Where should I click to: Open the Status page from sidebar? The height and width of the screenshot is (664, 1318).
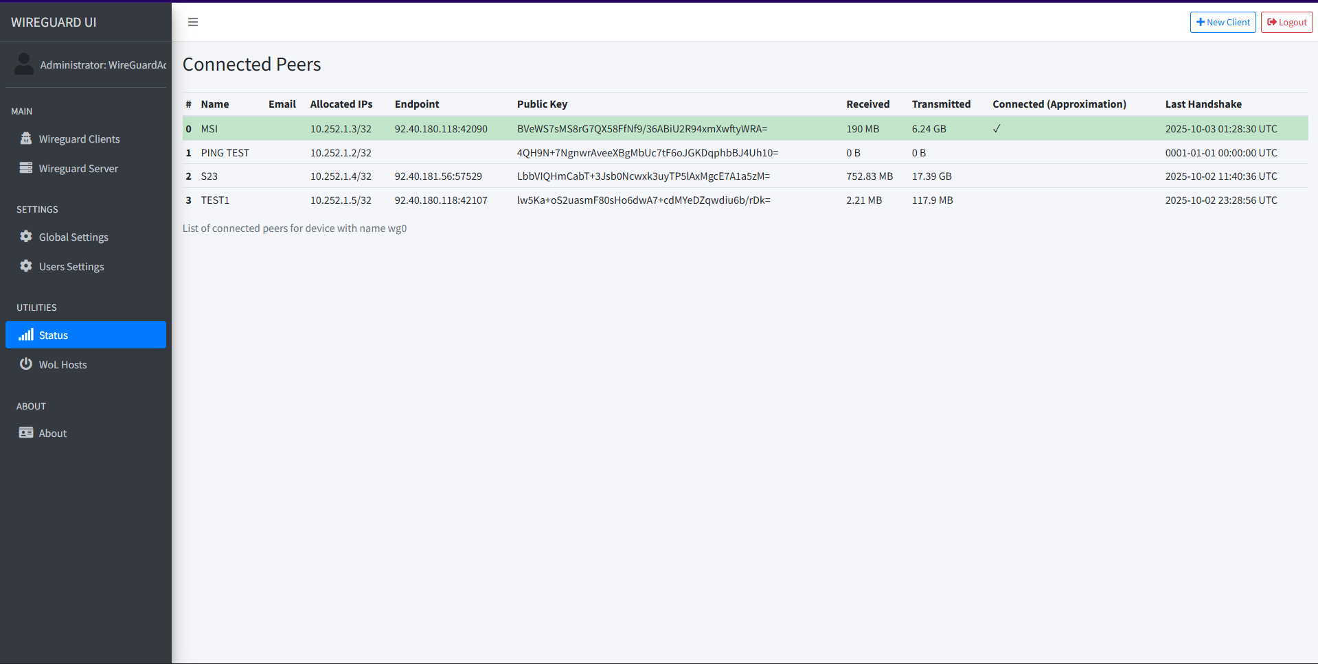(53, 335)
